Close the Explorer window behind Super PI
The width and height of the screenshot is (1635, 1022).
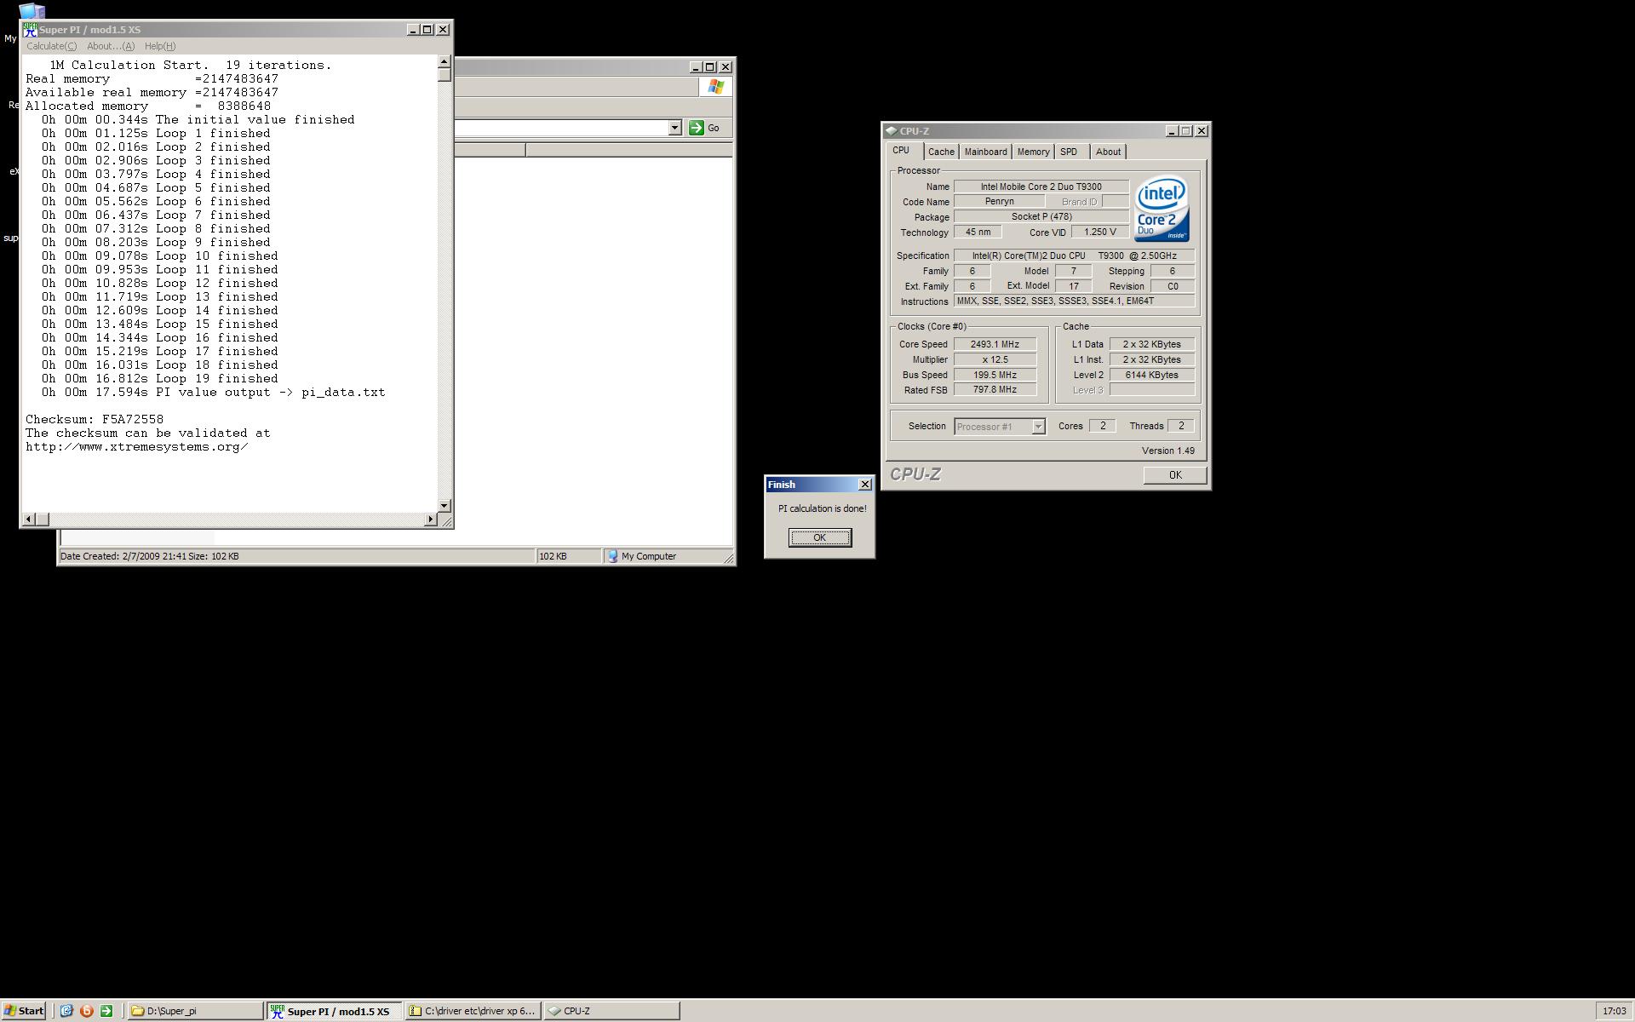click(726, 67)
